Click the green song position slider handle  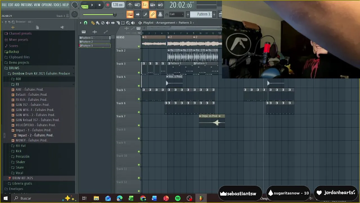114,14
